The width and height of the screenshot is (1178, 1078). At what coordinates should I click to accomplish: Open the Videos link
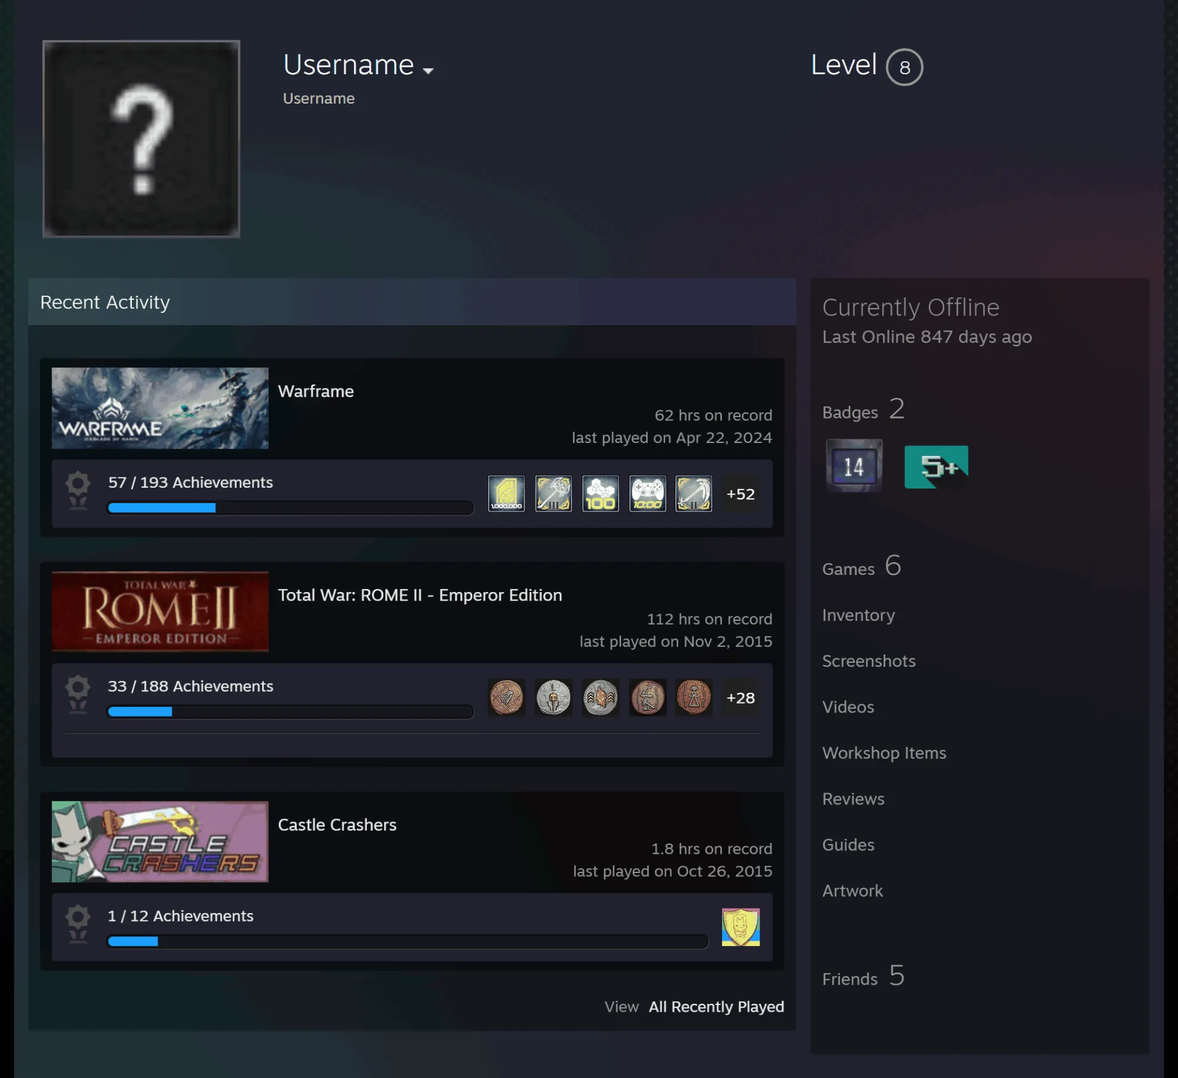[848, 707]
